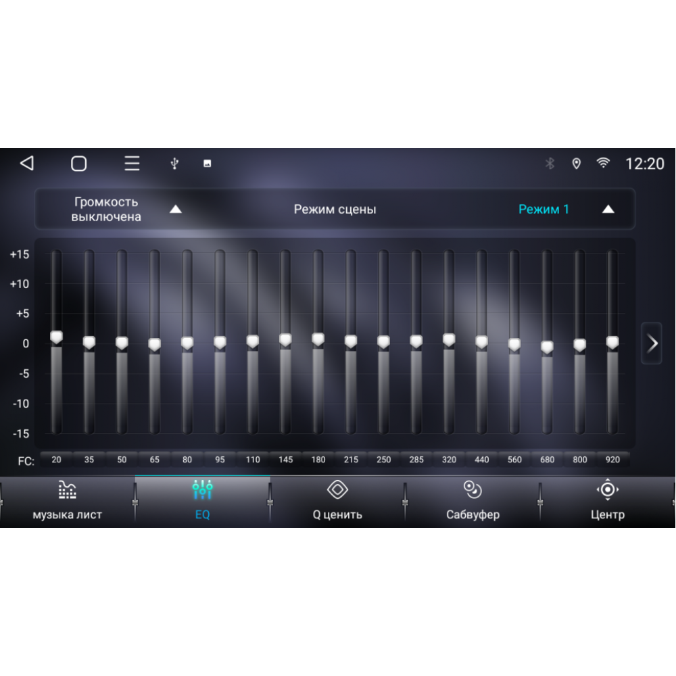Select the FC frequency value 440

[481, 460]
